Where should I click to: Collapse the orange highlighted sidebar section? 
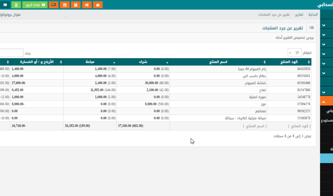coord(324,102)
